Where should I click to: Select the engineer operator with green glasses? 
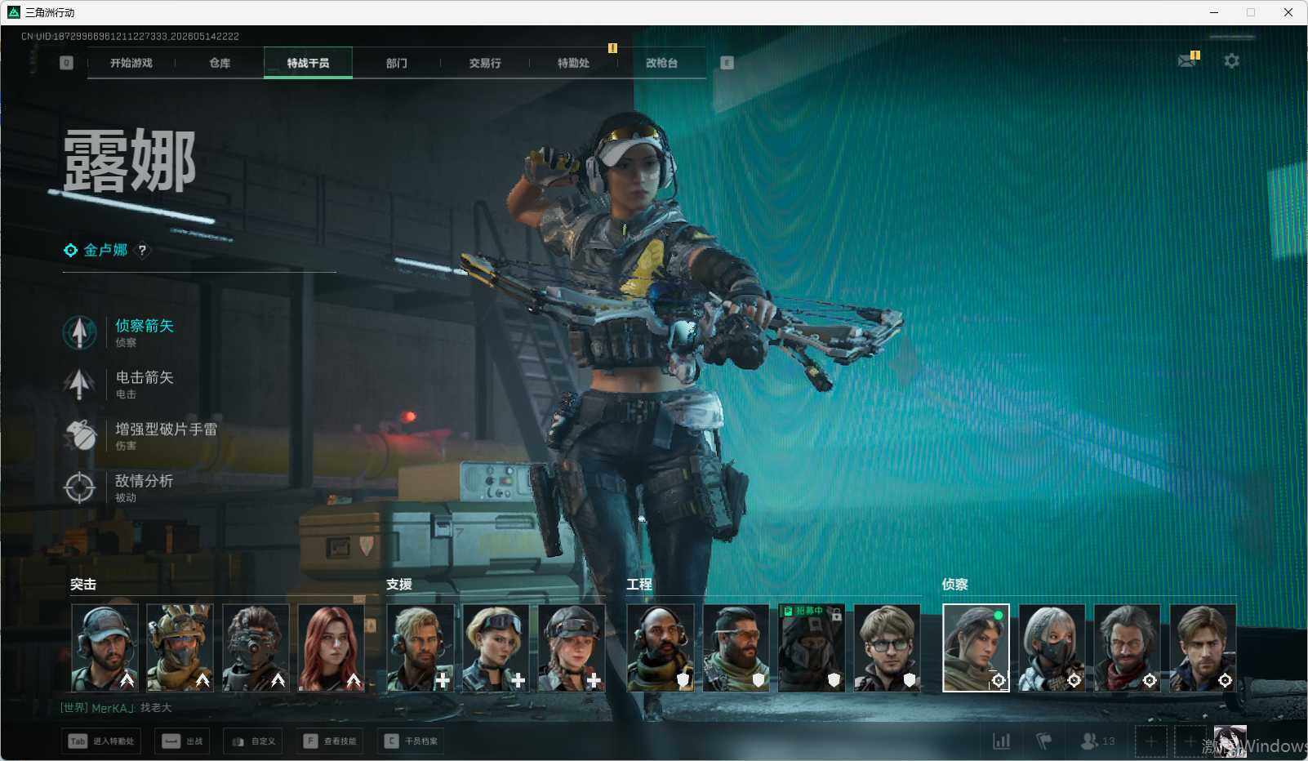tap(887, 648)
